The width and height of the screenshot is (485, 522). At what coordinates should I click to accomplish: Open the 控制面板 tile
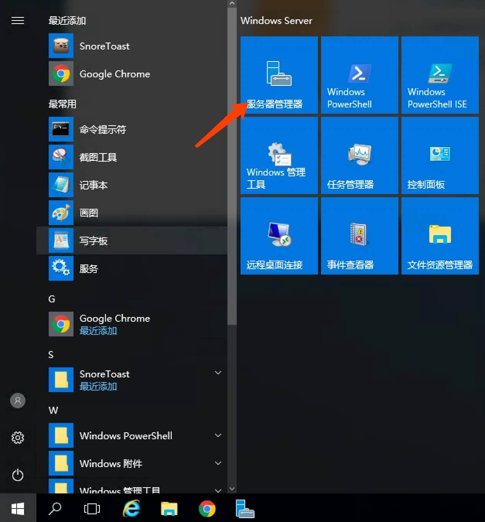tap(440, 155)
